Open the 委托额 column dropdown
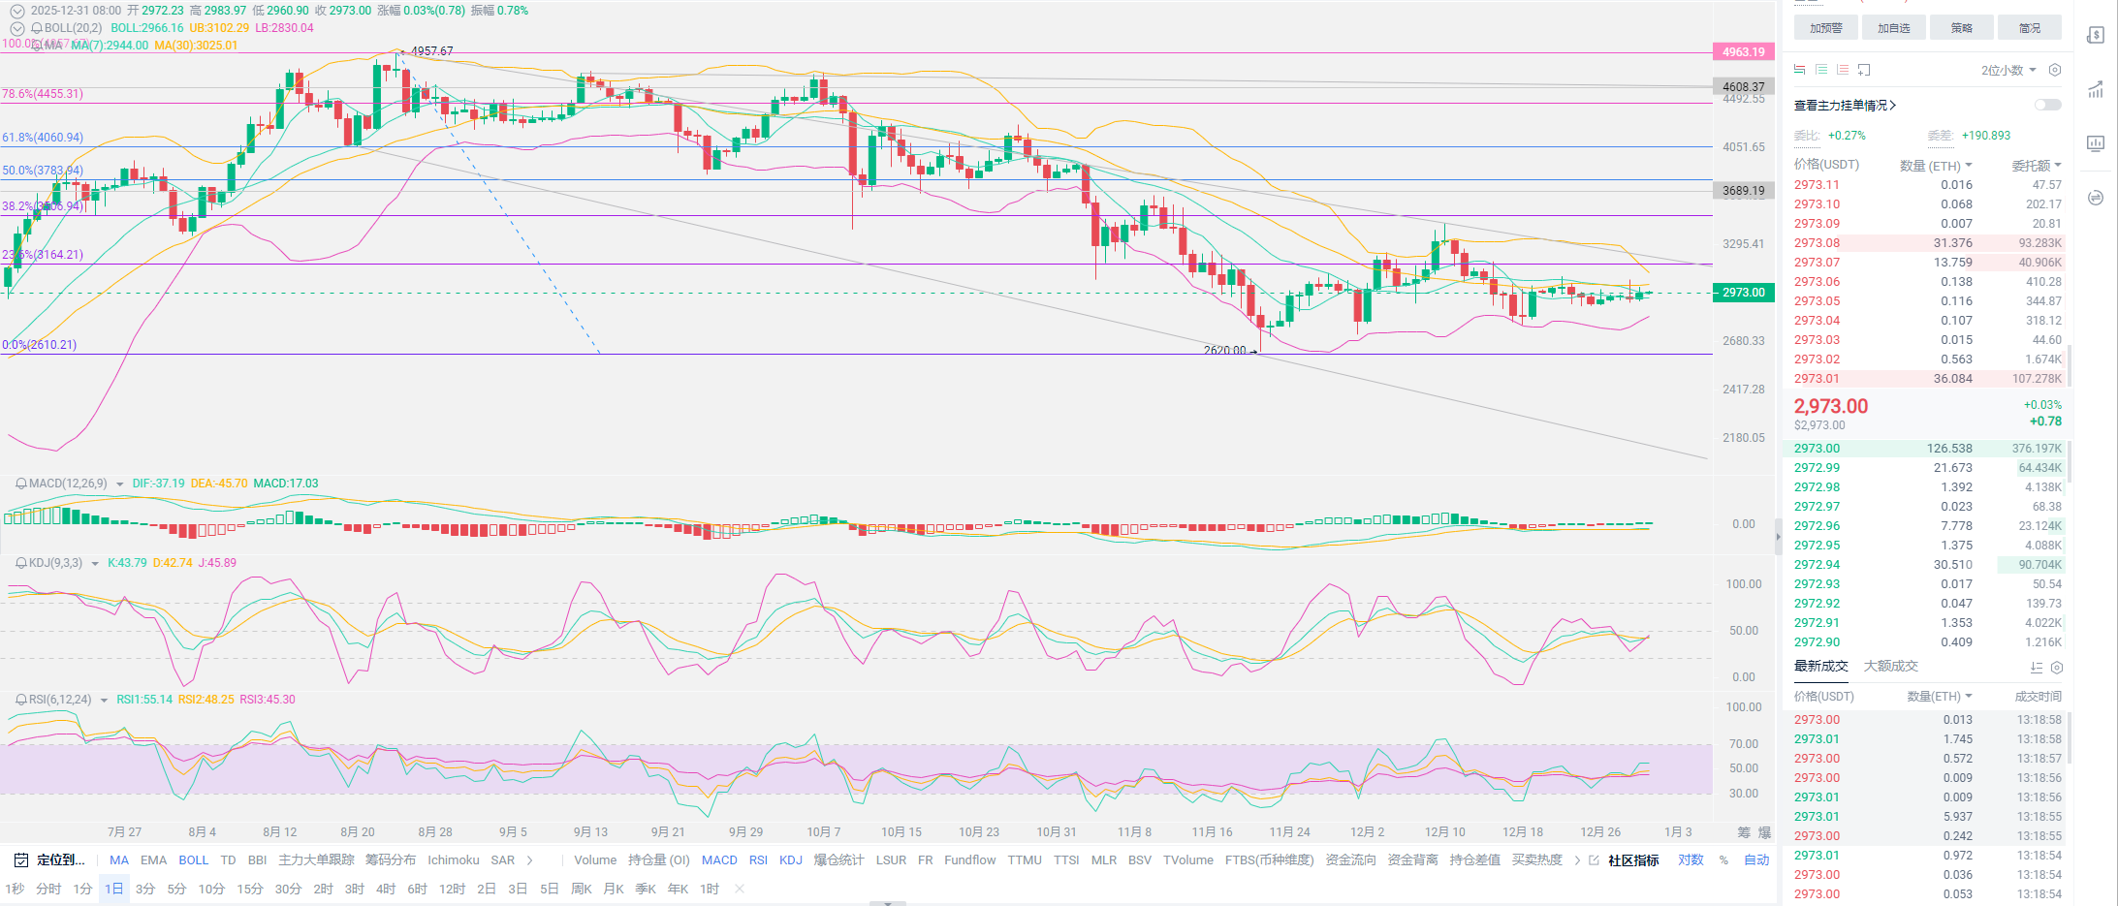 point(2036,166)
